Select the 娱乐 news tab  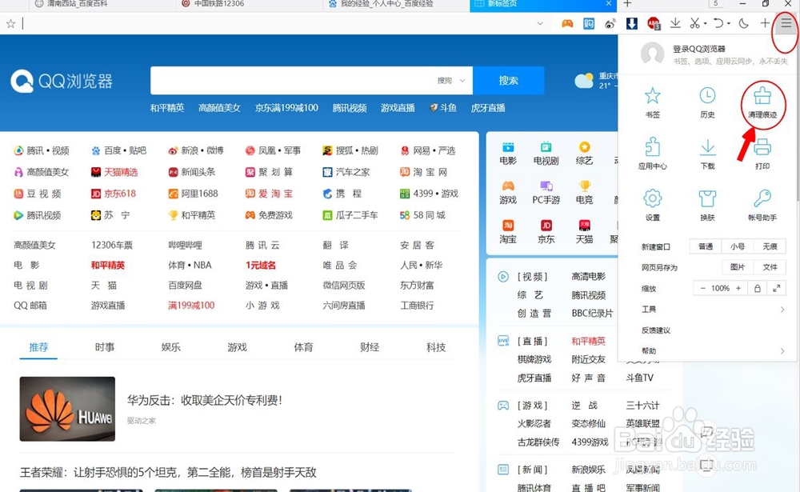pos(171,347)
